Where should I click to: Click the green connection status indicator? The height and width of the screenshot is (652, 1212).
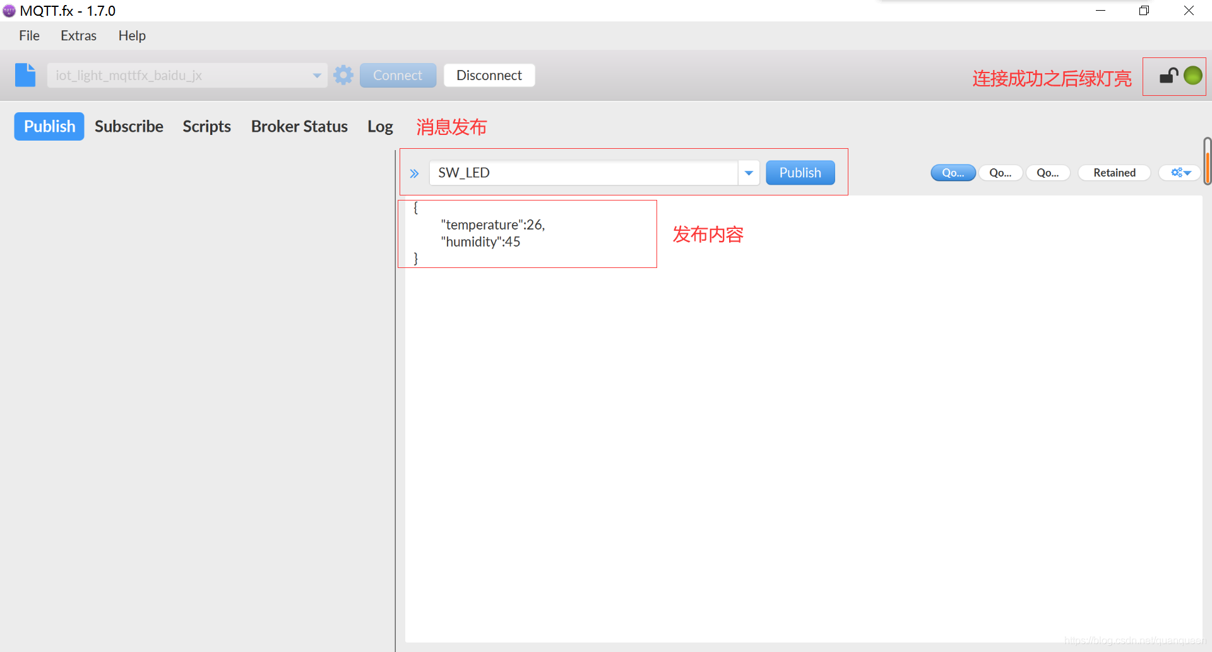(x=1192, y=76)
